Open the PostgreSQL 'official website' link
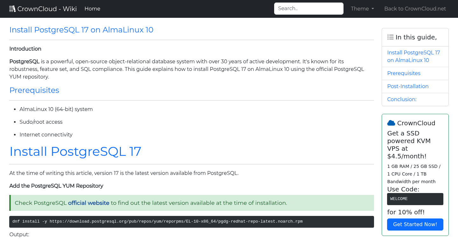This screenshot has width=458, height=242. click(88, 203)
